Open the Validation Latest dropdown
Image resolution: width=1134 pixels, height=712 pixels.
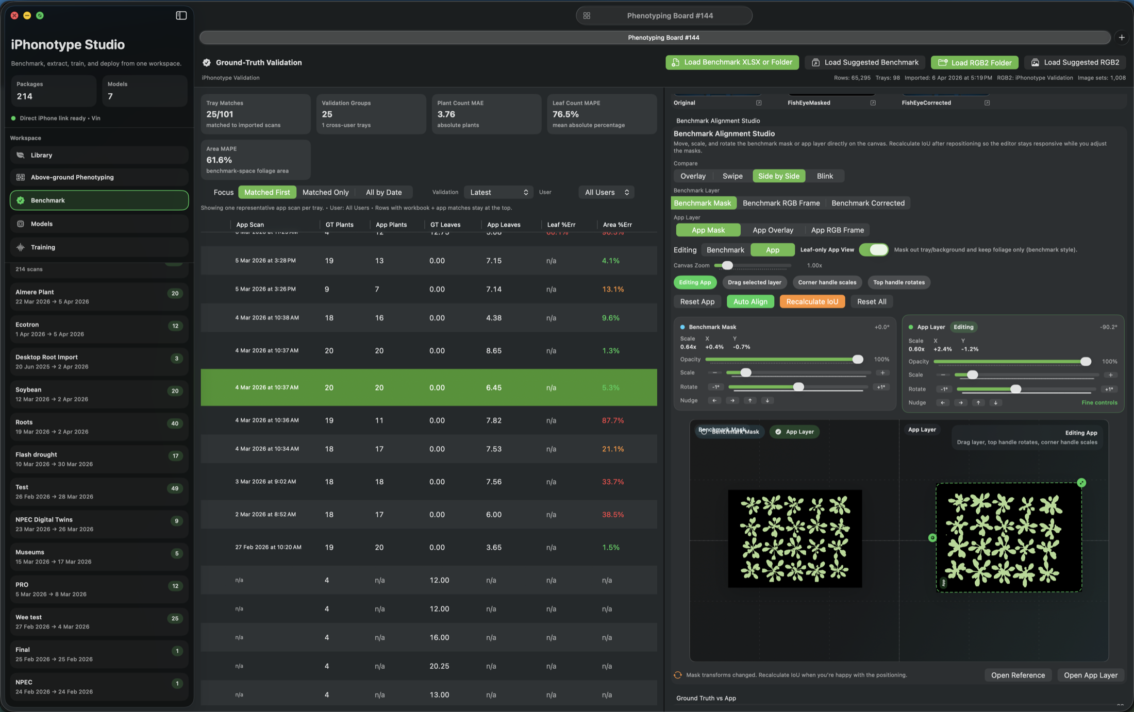(x=498, y=192)
